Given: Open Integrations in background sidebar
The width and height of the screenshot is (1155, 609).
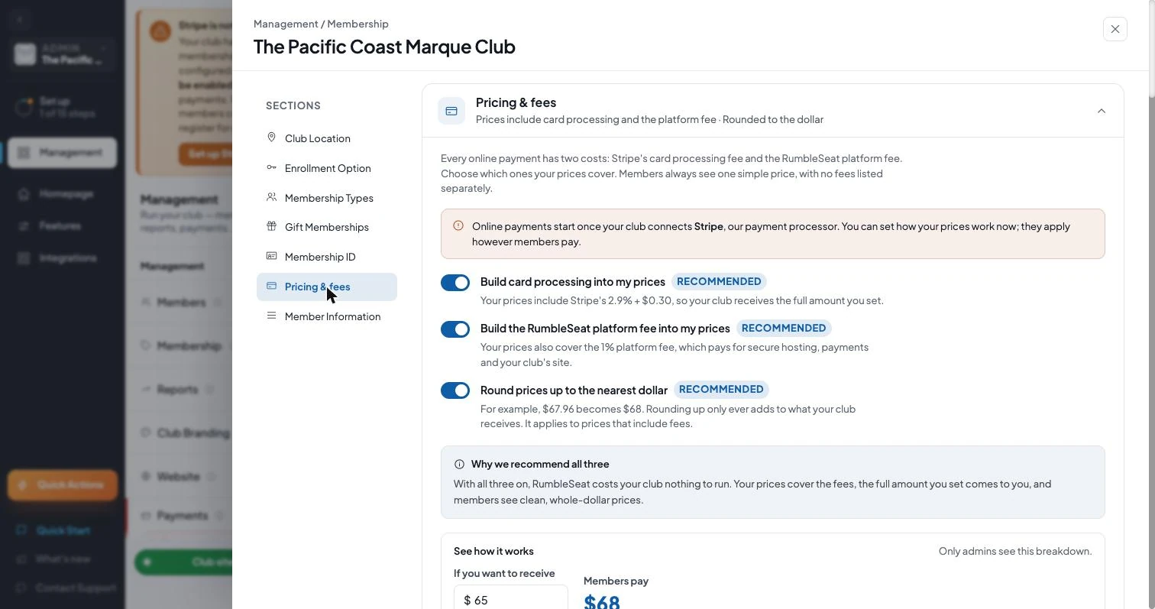Looking at the screenshot, I should 63,258.
